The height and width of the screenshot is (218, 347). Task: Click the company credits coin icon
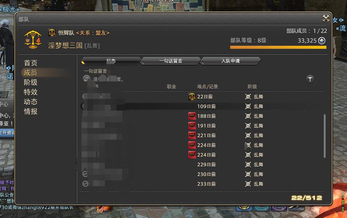[322, 41]
